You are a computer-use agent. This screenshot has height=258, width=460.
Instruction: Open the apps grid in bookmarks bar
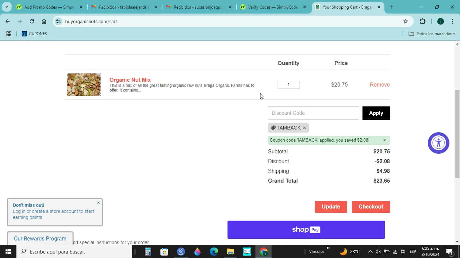pos(9,34)
